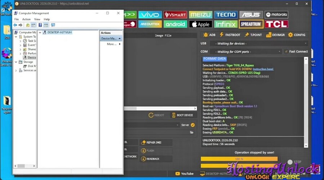324x180 pixels.
Task: Select the Asus brand tile
Action: tap(251, 15)
